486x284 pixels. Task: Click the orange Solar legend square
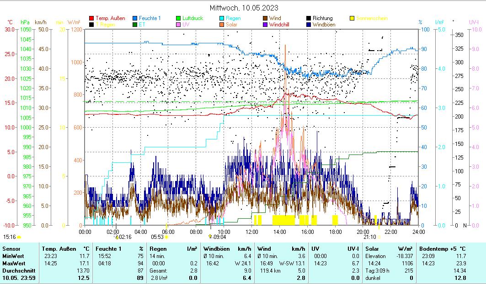tap(222, 25)
